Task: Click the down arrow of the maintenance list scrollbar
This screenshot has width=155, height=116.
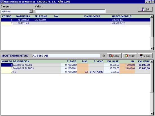Action: click(152, 114)
